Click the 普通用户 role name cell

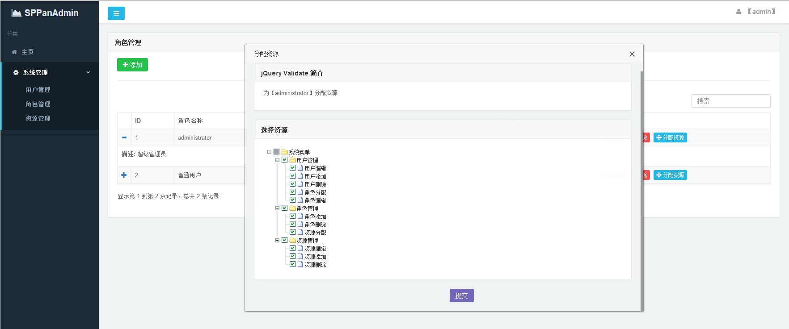[190, 175]
